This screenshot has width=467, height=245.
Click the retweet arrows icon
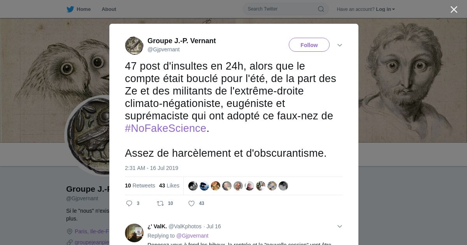click(160, 203)
